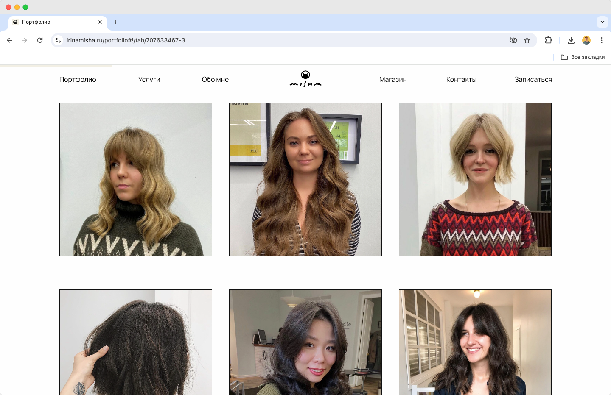Image resolution: width=611 pixels, height=395 pixels.
Task: Click the yellow macOS minimize button
Action: (17, 7)
